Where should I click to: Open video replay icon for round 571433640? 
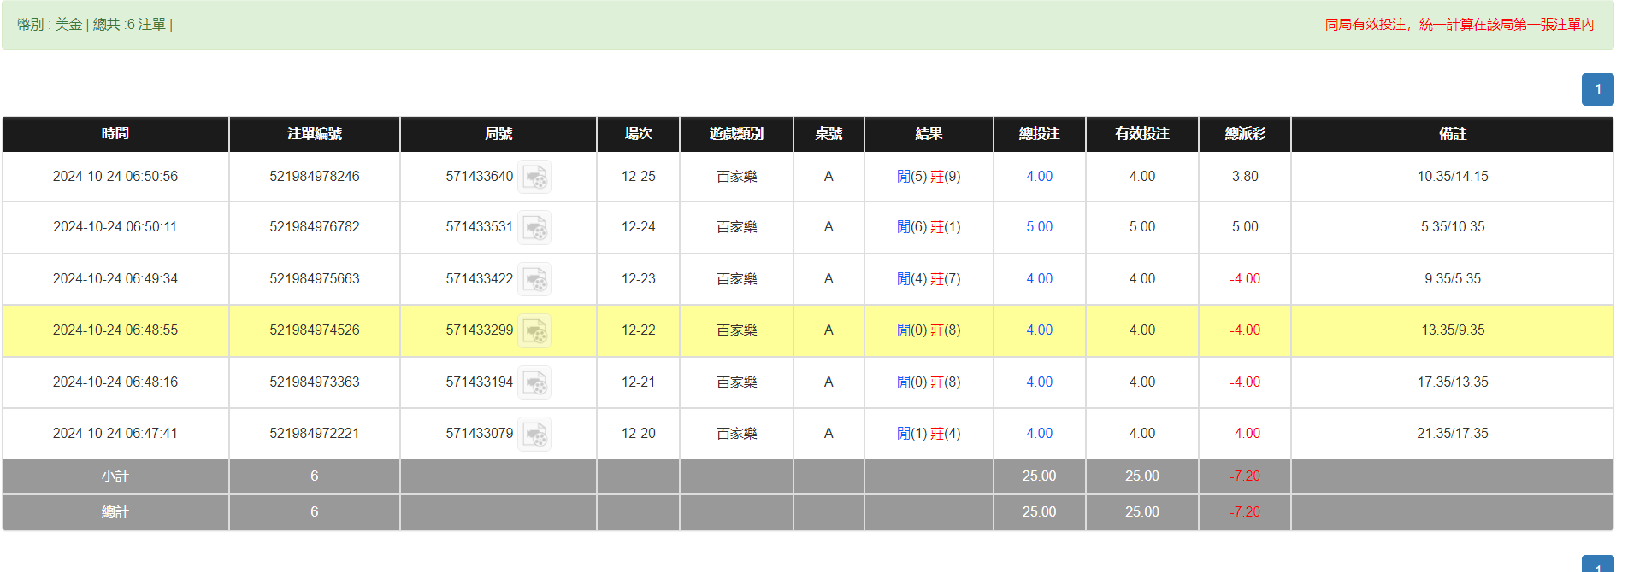point(534,178)
